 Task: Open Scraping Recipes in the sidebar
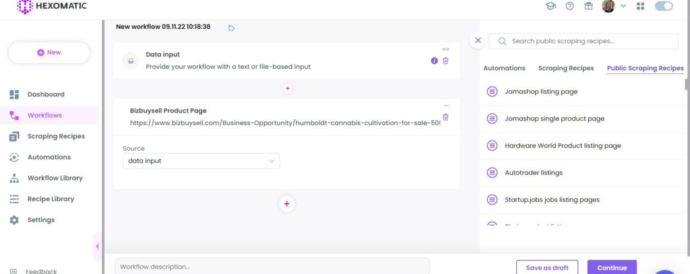coord(56,137)
